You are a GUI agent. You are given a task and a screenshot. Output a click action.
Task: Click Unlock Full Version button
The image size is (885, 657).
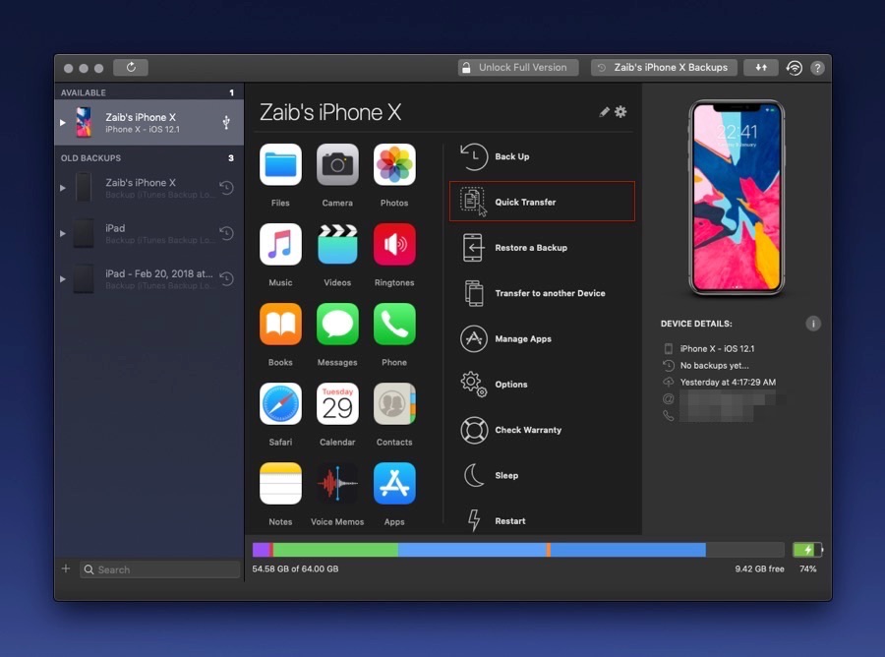518,67
